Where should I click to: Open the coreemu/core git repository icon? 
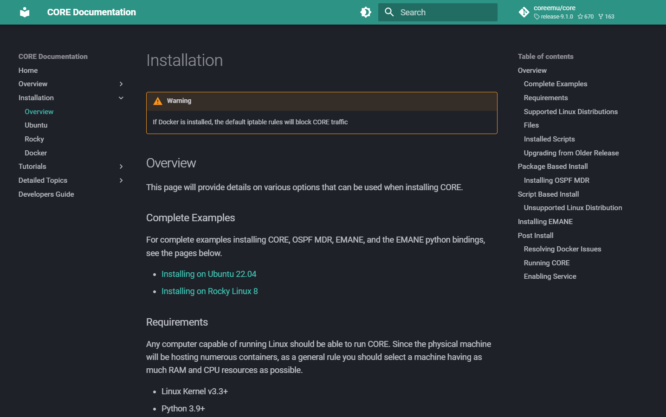[524, 12]
